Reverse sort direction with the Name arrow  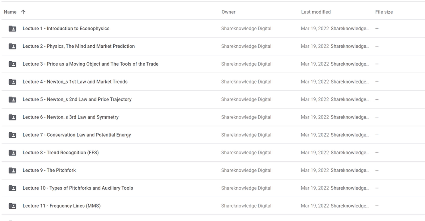pos(23,12)
